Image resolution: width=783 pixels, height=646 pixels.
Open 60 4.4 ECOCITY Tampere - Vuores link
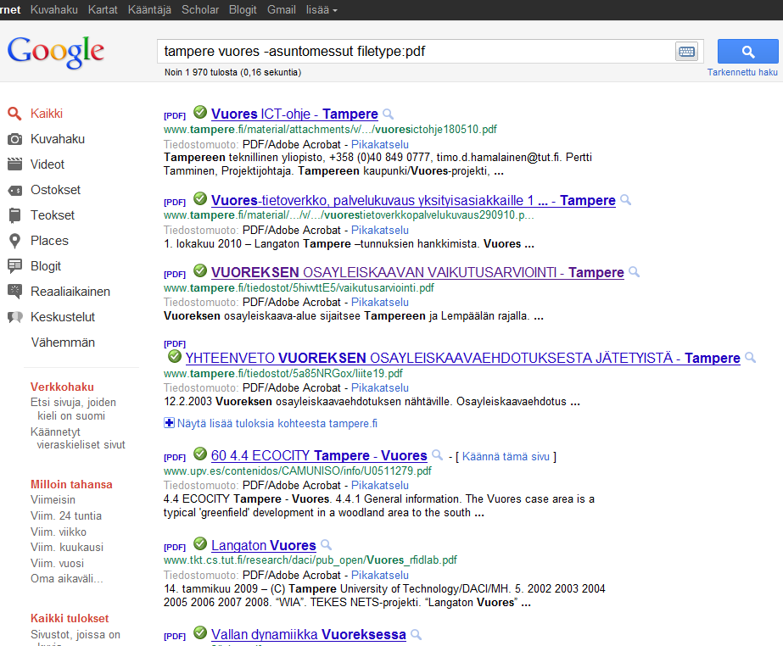click(x=319, y=456)
